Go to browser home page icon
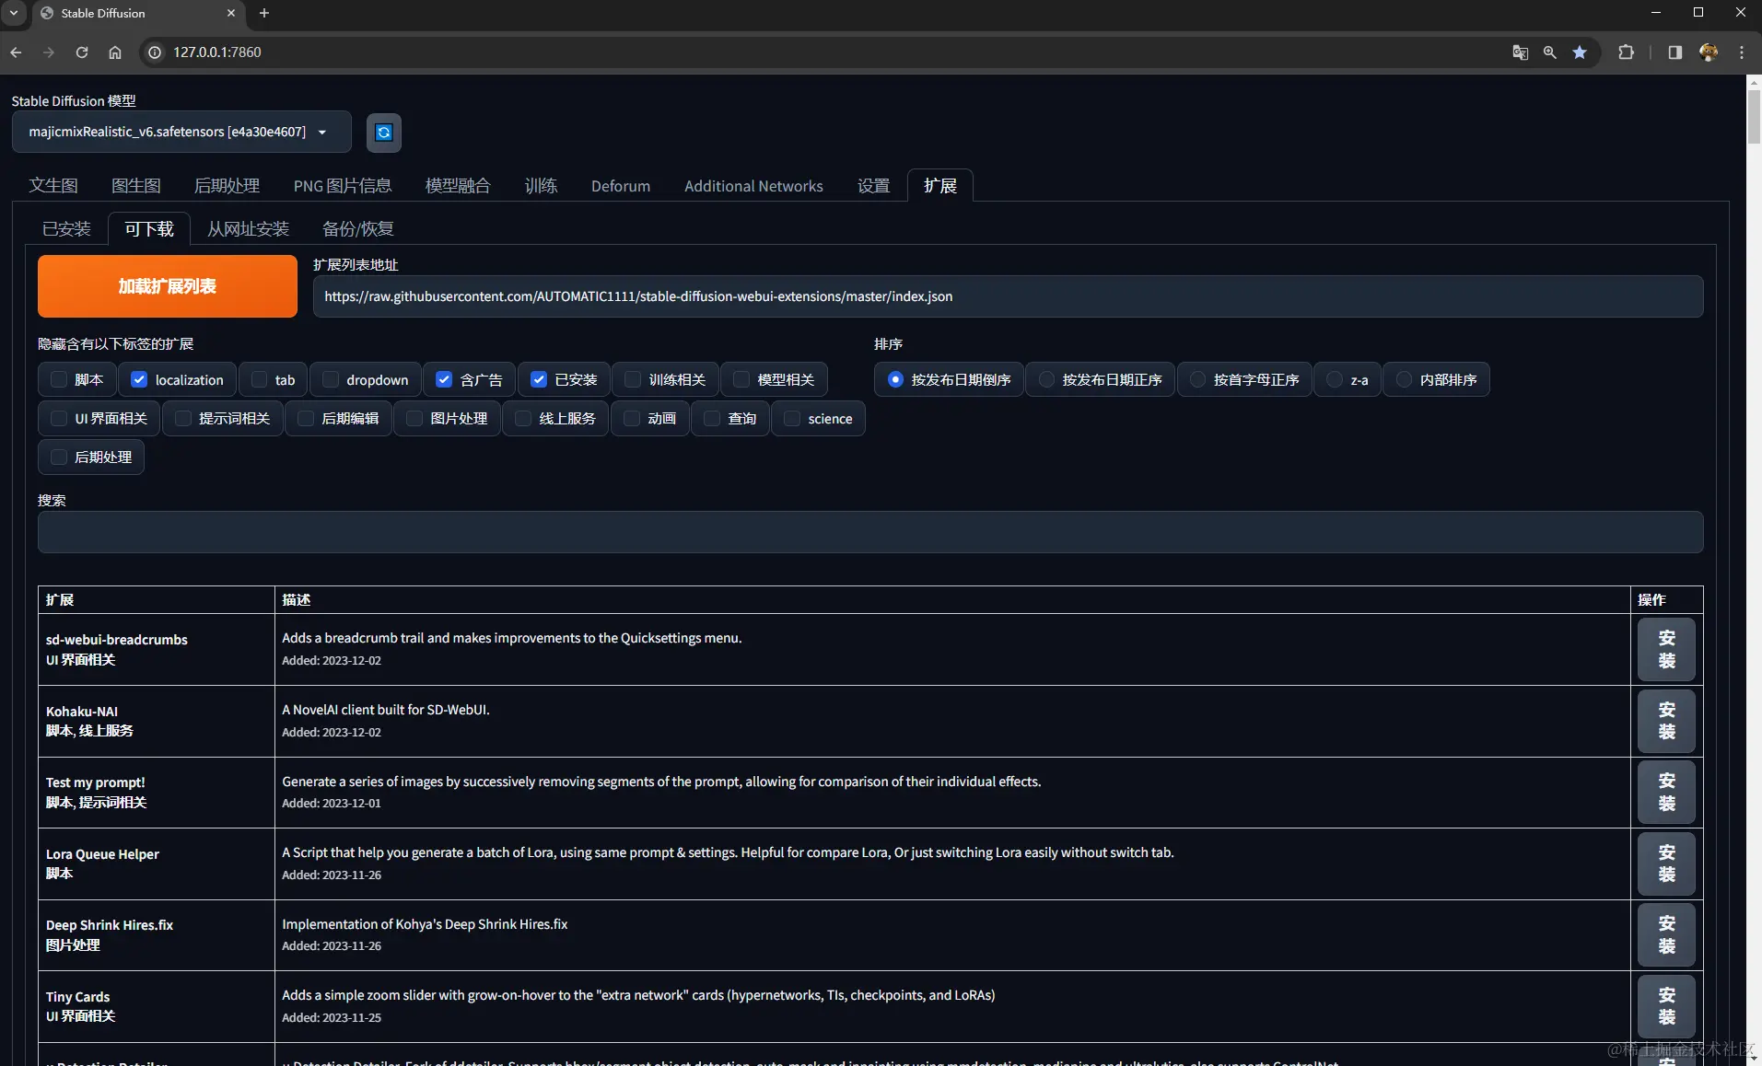Image resolution: width=1762 pixels, height=1066 pixels. click(115, 52)
